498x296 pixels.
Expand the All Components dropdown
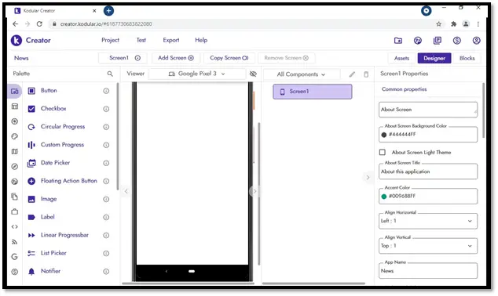point(301,74)
